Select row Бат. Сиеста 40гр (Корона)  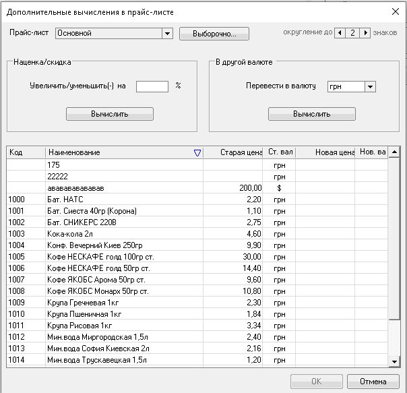pyautogui.click(x=197, y=211)
